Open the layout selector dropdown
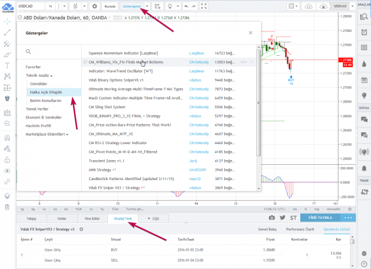 coord(293,6)
